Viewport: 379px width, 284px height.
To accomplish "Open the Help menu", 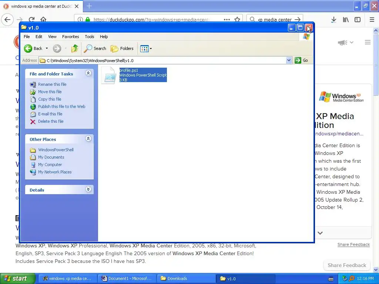I will [104, 37].
